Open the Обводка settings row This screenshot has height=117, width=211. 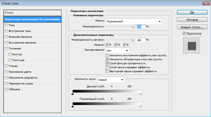(33, 89)
